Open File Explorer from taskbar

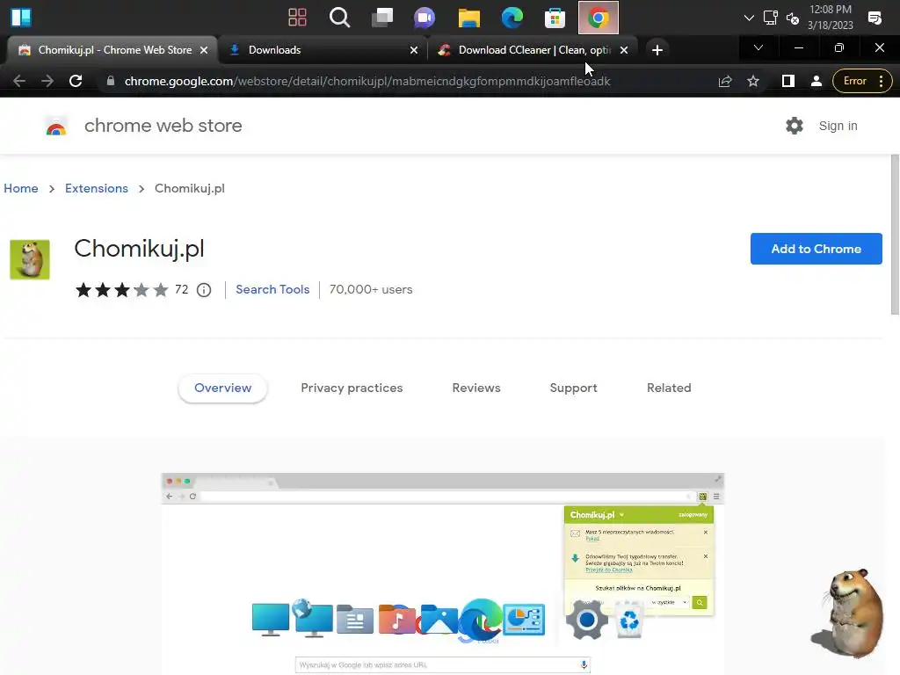469,18
